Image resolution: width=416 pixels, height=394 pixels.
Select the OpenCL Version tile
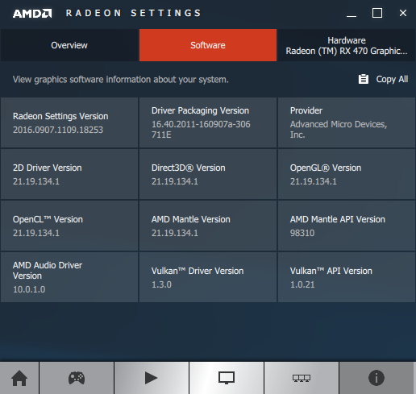(69, 226)
